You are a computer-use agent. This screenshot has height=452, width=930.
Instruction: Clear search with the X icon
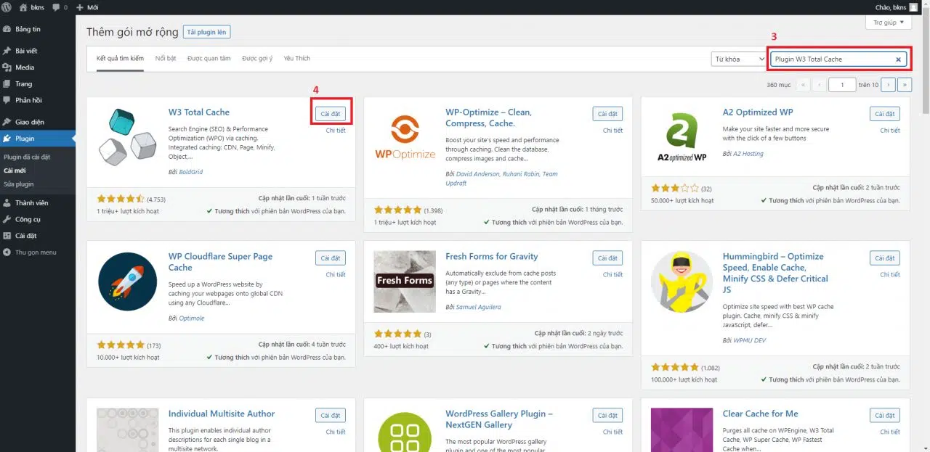pyautogui.click(x=898, y=59)
